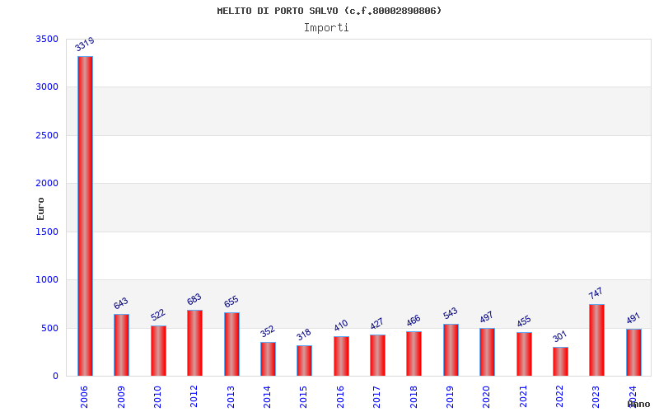Click the 'Euro' y-axis label
659x412 pixels.
point(40,209)
